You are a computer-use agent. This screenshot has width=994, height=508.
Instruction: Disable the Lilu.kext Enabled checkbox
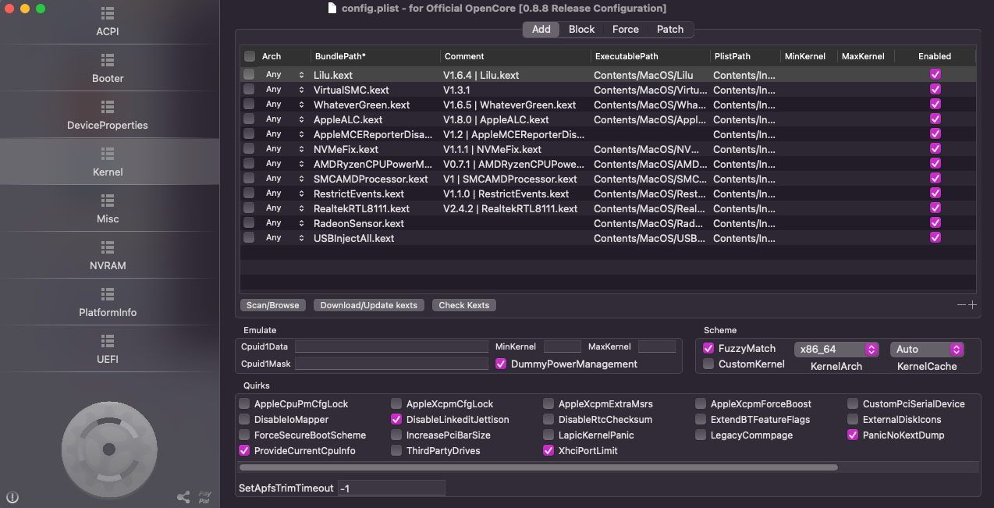935,75
